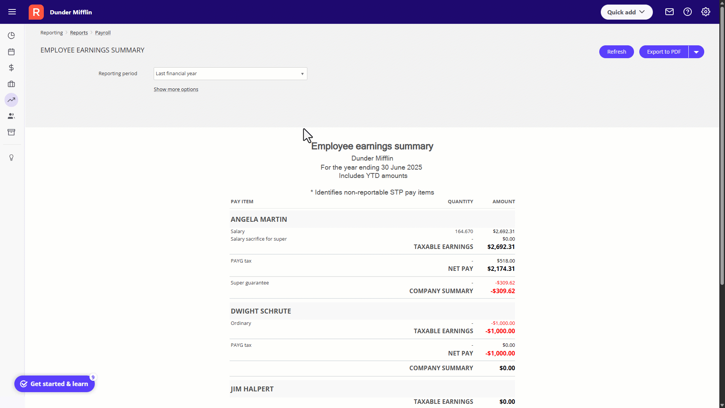Click Dwight's Ordinary pay item
Image resolution: width=725 pixels, height=408 pixels.
[241, 323]
